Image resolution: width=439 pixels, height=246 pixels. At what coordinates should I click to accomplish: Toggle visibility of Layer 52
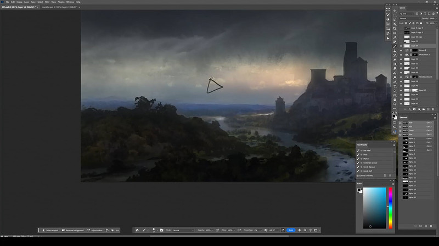point(401,59)
